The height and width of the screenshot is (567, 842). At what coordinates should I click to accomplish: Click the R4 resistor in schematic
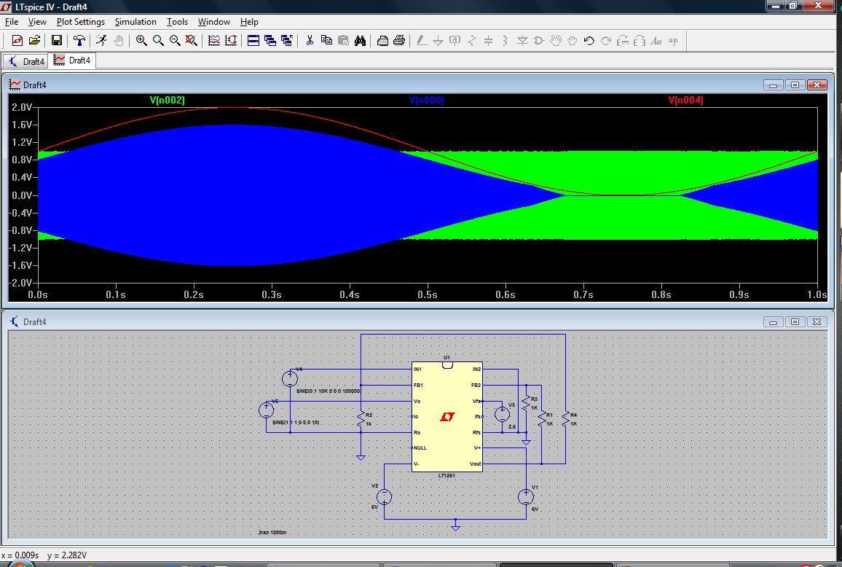[566, 419]
